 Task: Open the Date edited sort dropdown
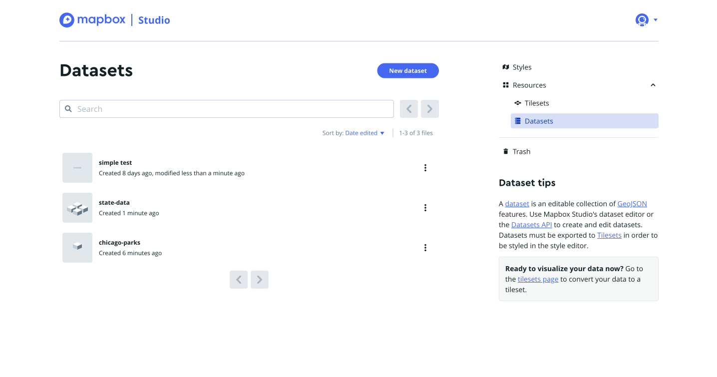point(365,133)
